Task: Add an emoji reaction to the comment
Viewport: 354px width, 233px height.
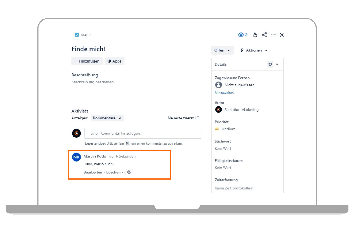Action: click(x=129, y=172)
